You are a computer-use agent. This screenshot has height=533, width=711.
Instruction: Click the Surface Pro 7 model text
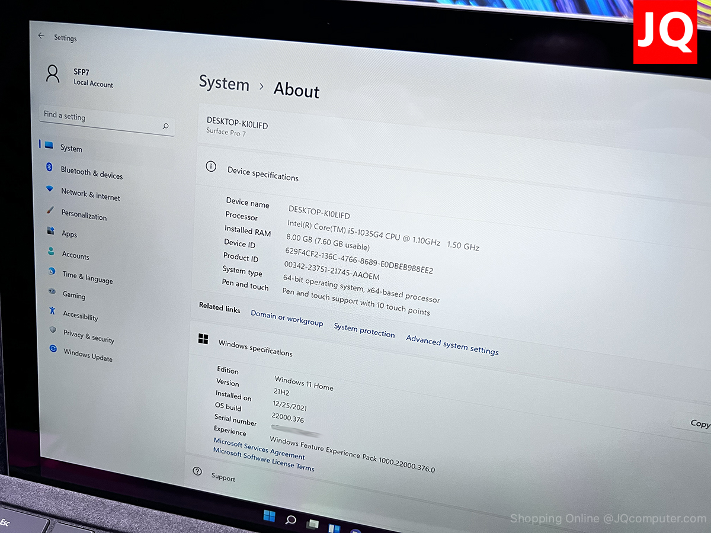coord(226,132)
